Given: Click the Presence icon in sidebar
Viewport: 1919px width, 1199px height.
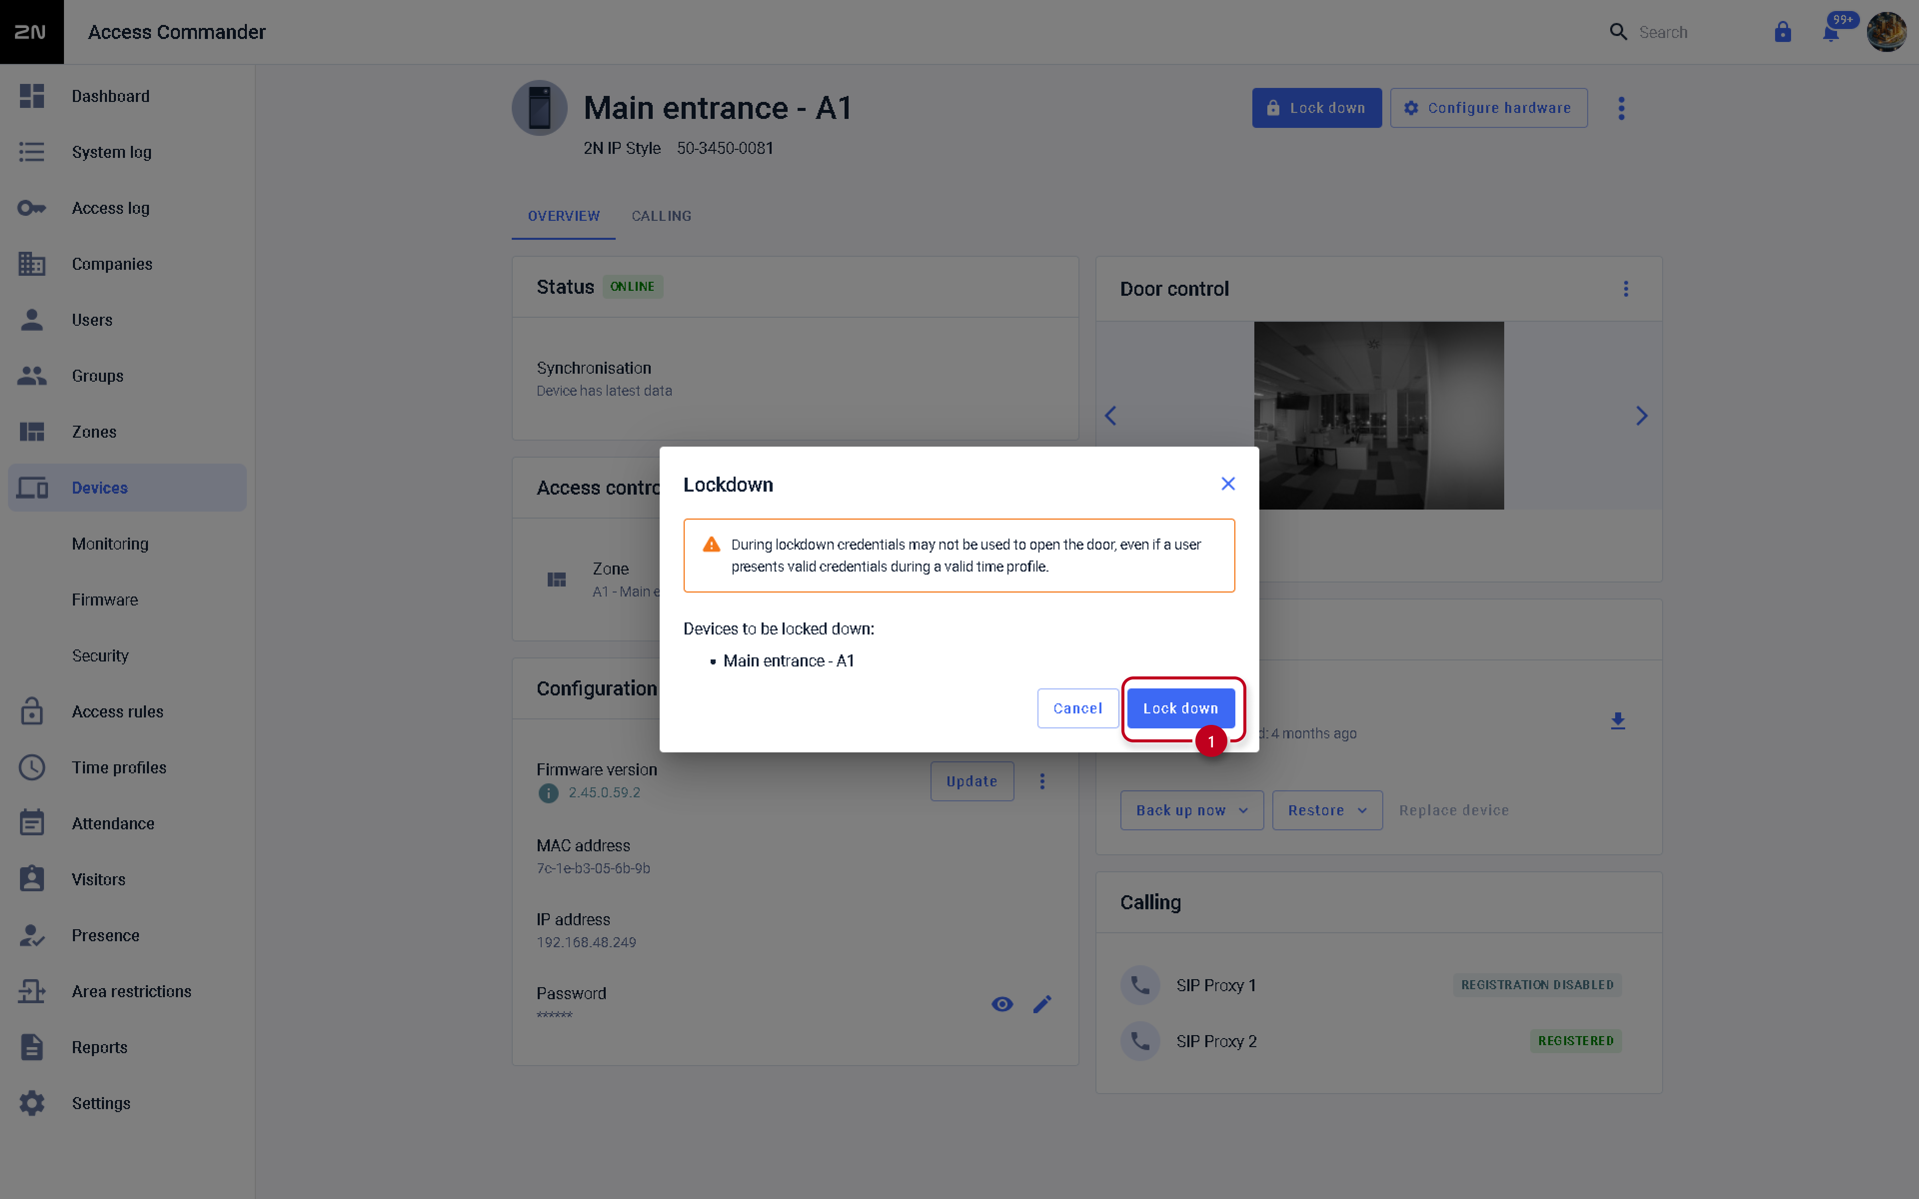Looking at the screenshot, I should (x=31, y=935).
